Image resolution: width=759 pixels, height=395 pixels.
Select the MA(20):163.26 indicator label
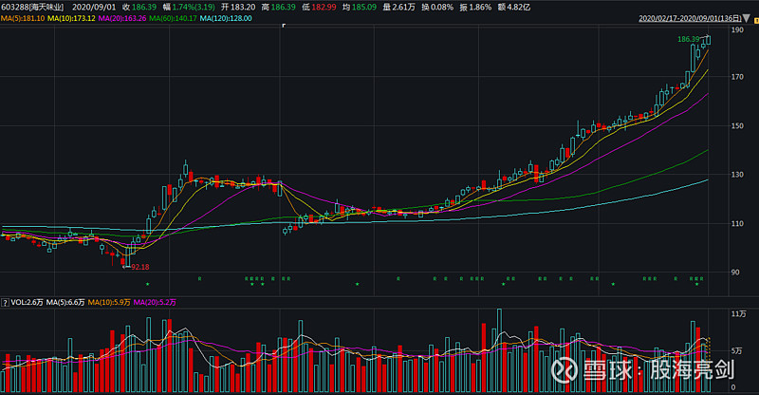click(x=122, y=18)
